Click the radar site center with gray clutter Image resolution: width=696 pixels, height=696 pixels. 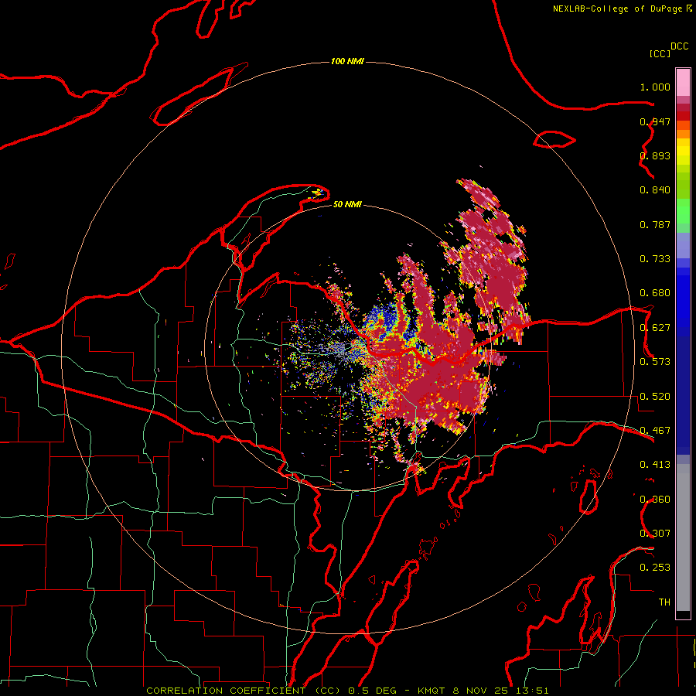tap(343, 349)
